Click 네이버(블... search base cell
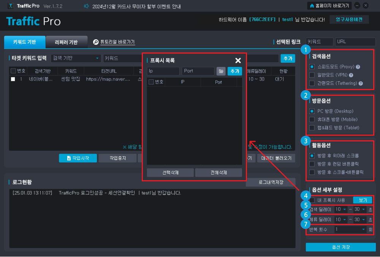This screenshot has width=380, height=257. [x=41, y=79]
